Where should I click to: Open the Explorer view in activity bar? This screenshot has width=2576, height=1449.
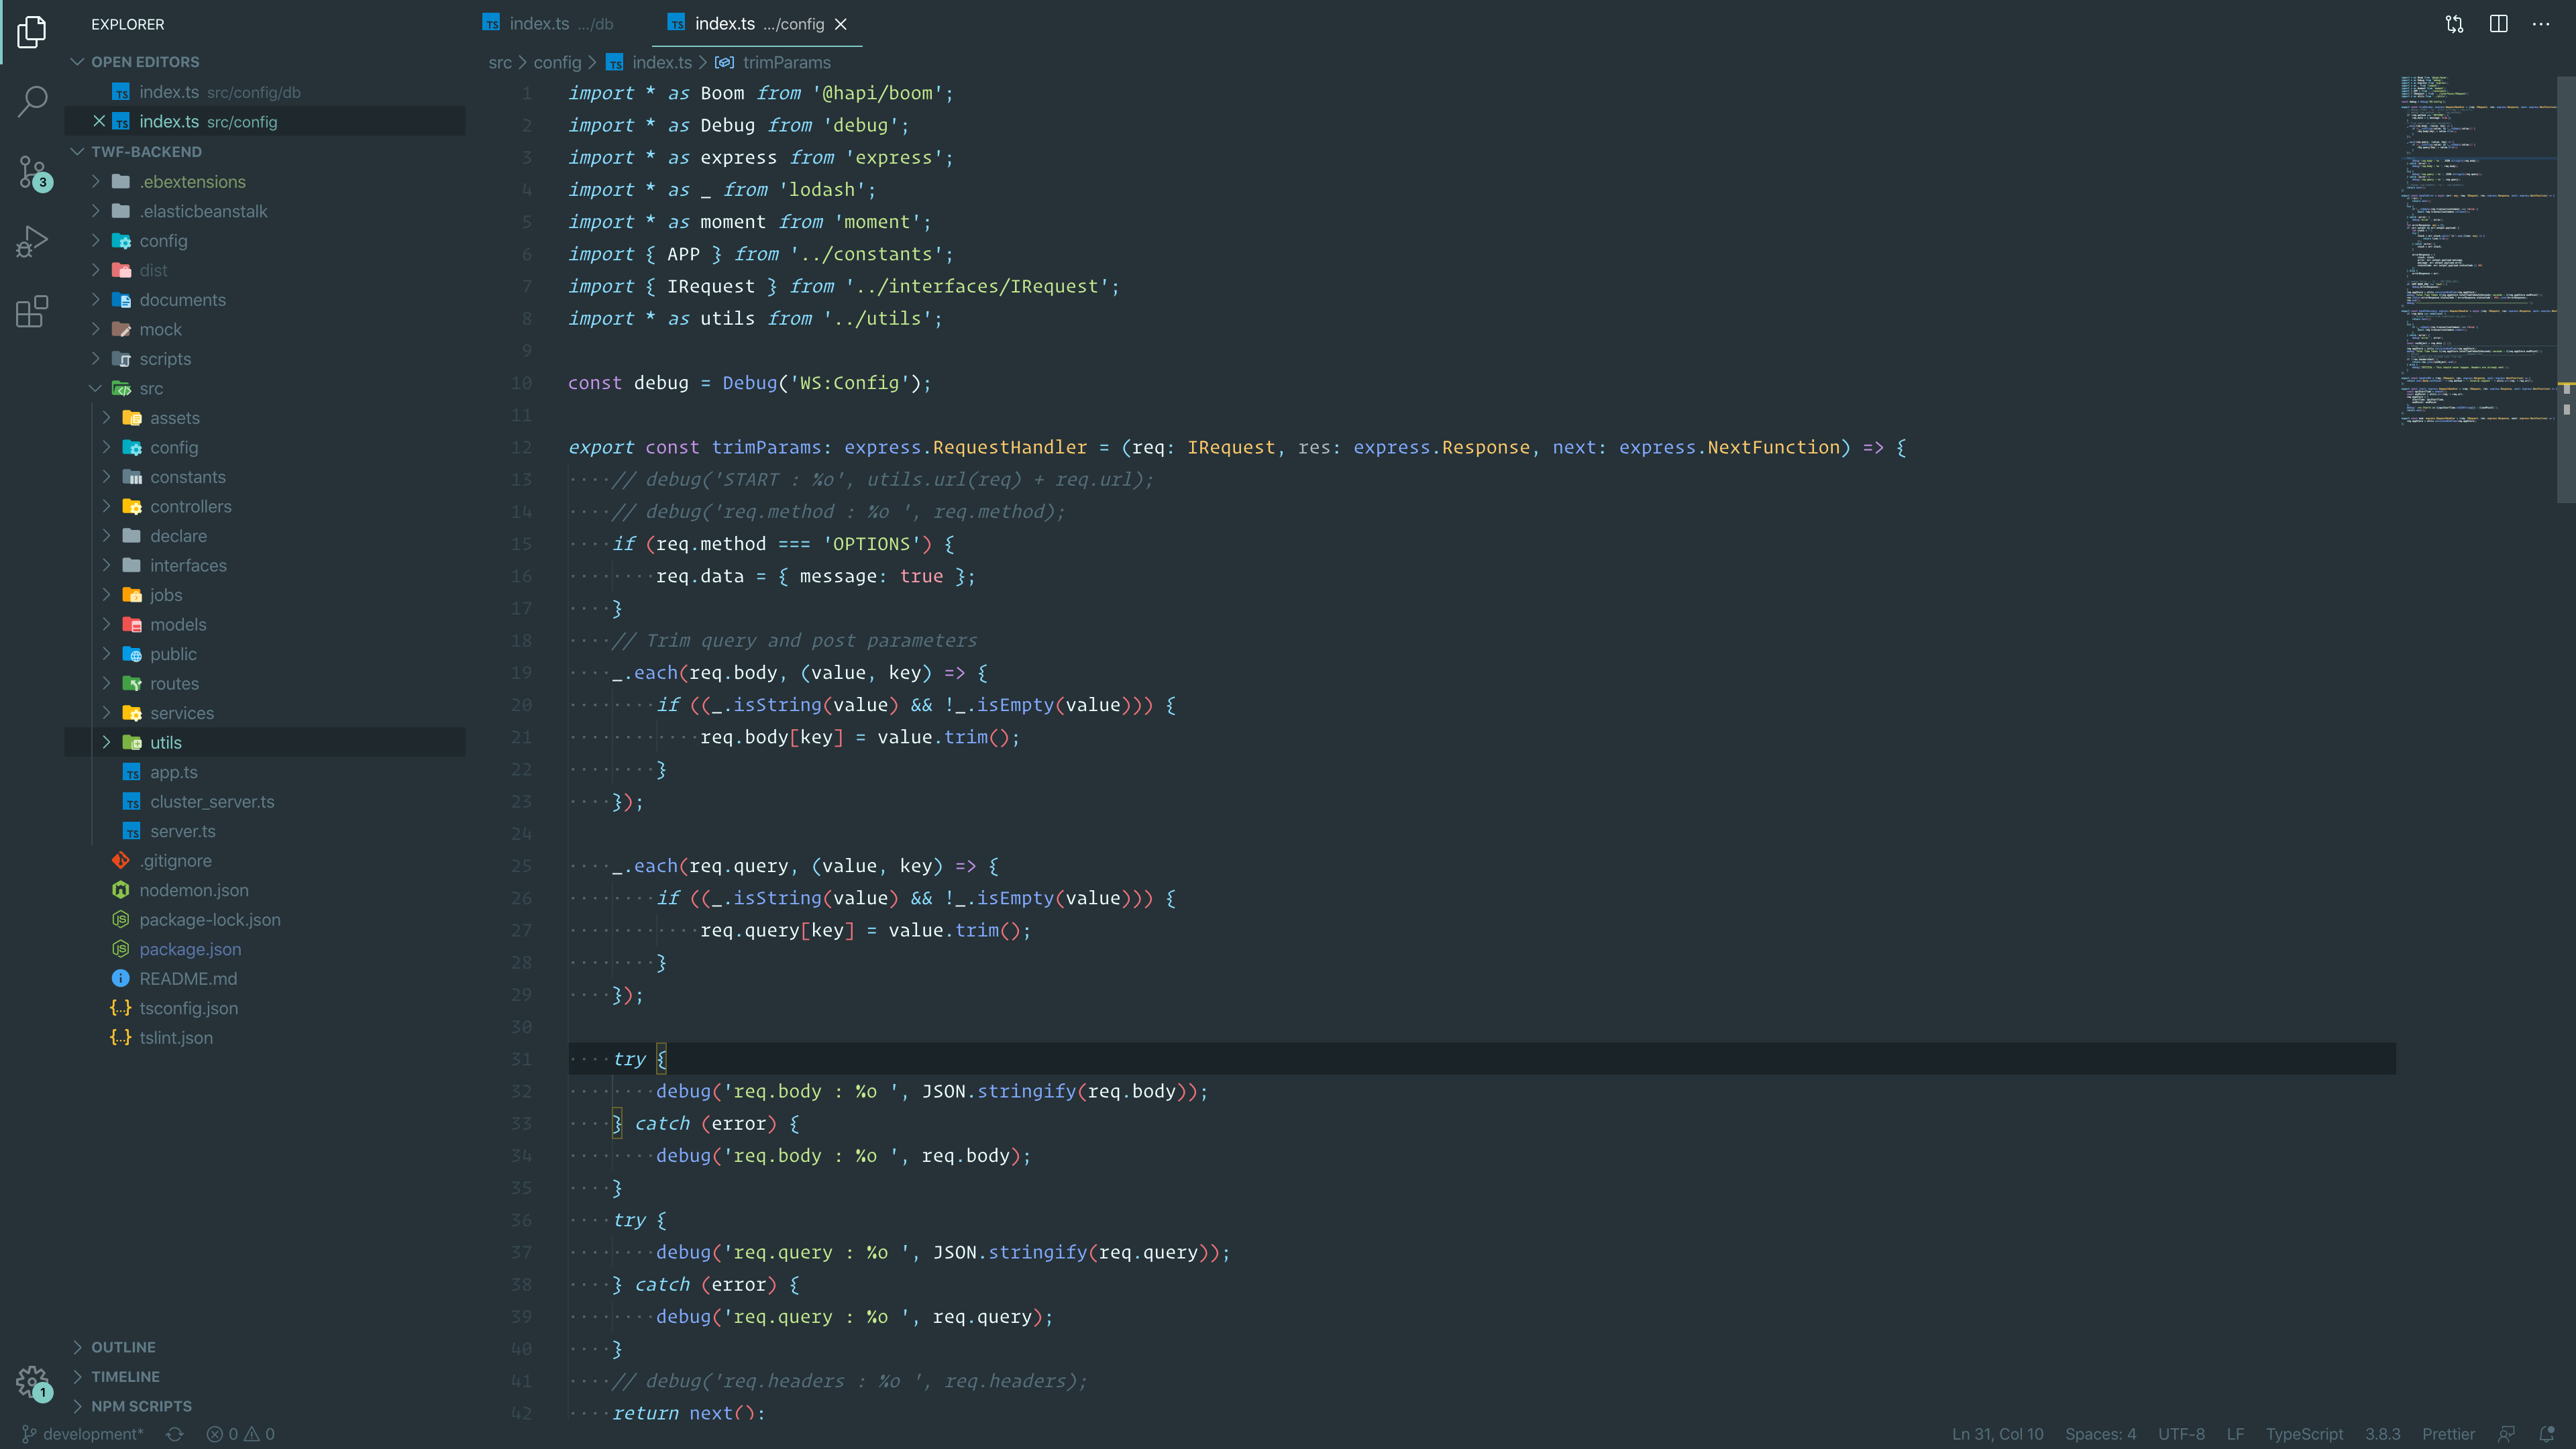pyautogui.click(x=32, y=32)
